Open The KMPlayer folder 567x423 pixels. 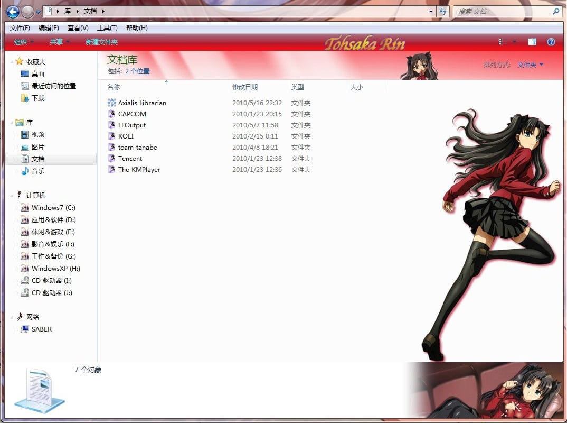[139, 169]
